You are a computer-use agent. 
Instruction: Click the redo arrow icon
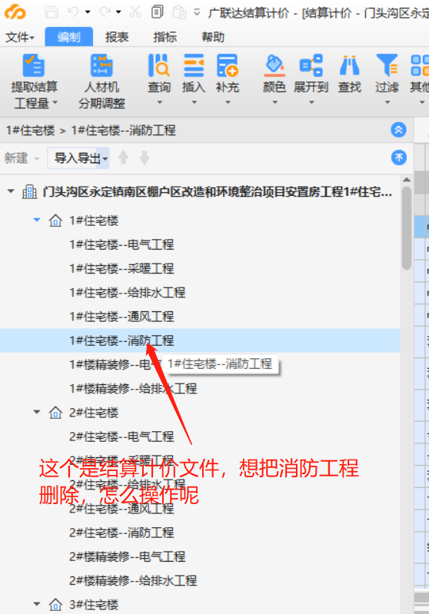tap(105, 12)
